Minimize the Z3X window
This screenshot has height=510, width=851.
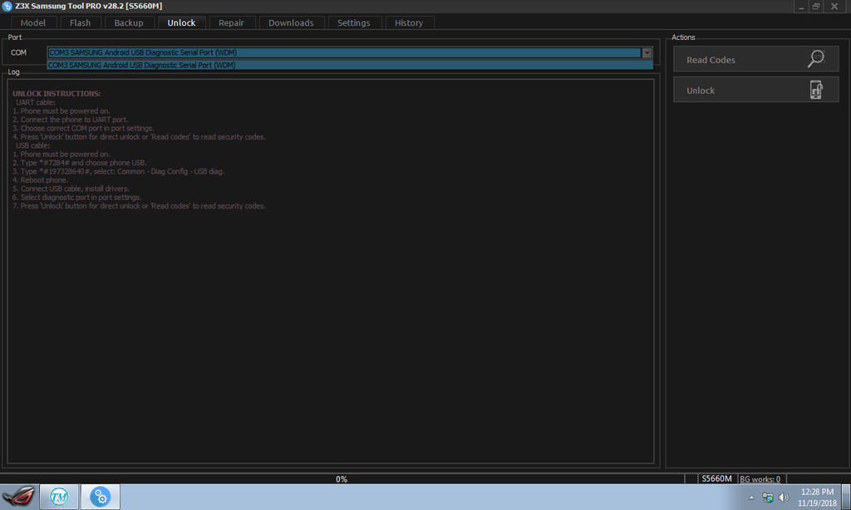pyautogui.click(x=802, y=7)
